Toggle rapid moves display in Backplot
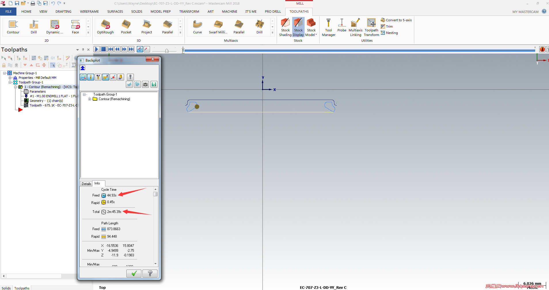 coord(106,77)
